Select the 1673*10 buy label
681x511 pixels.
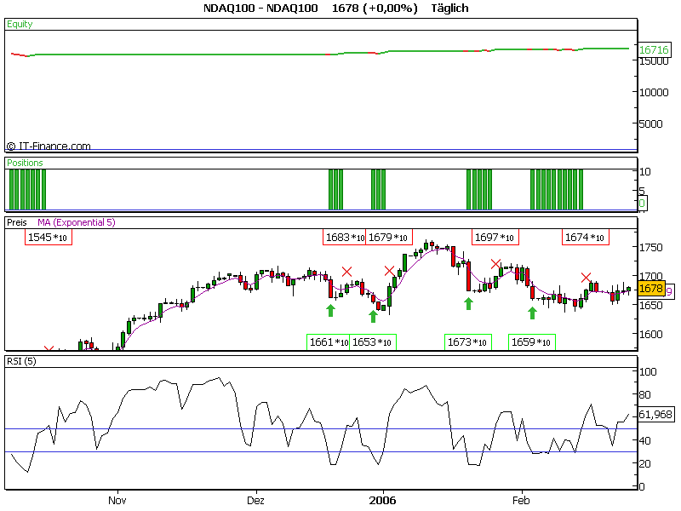pos(468,342)
